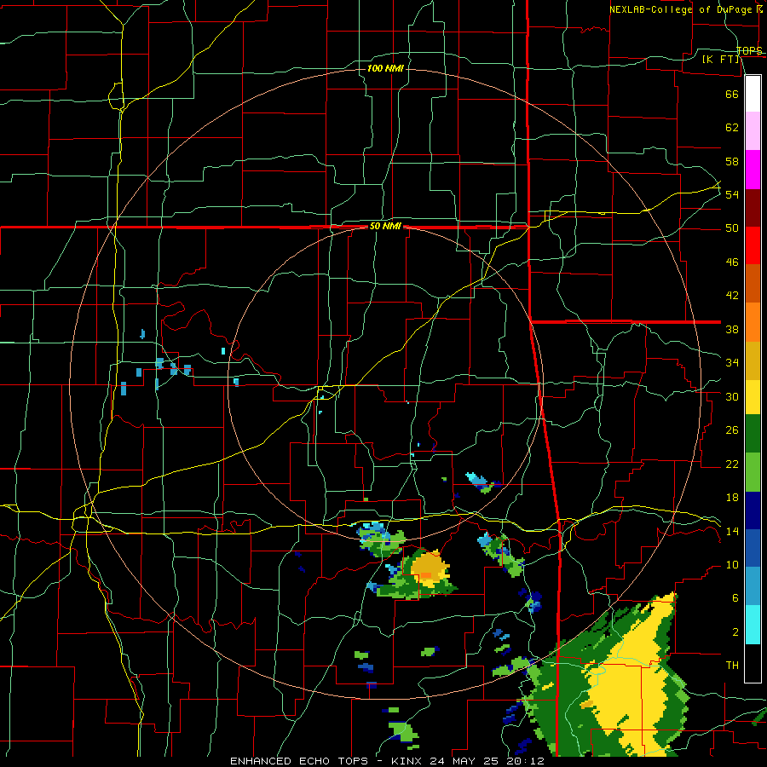Click the gold legend swatch
The width and height of the screenshot is (767, 767).
(753, 360)
